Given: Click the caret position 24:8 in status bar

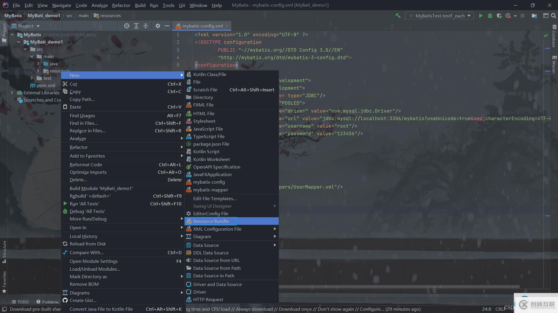Looking at the screenshot, I should [x=487, y=309].
